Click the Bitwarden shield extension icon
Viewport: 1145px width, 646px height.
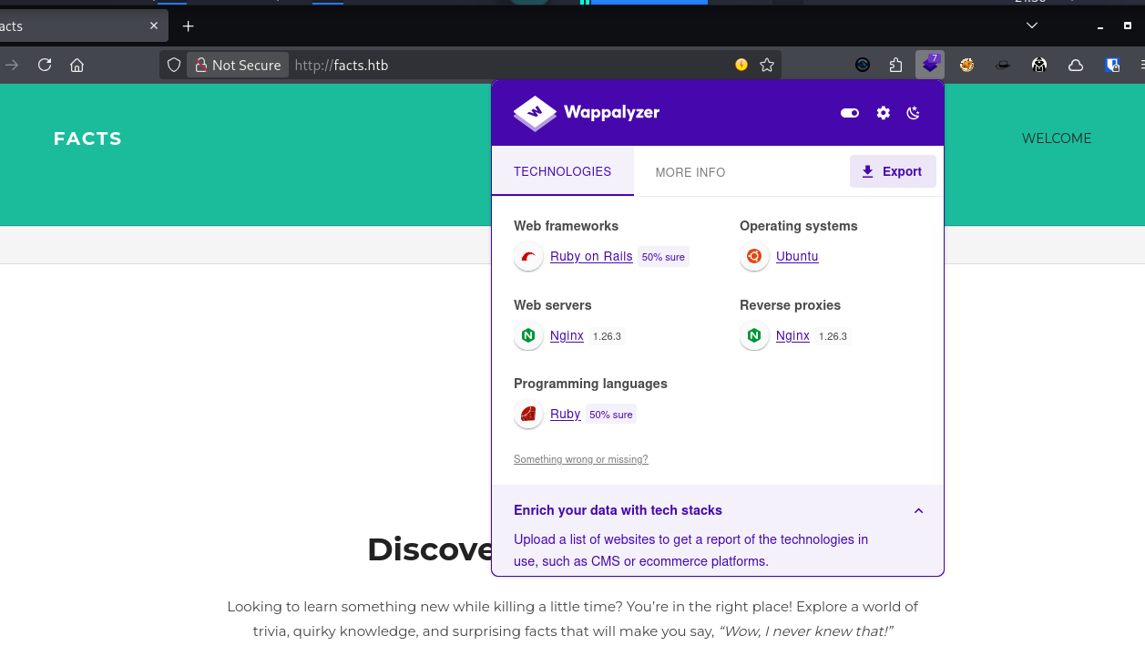point(1112,65)
